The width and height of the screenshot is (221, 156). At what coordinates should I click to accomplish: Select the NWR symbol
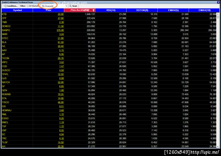pos(4,34)
